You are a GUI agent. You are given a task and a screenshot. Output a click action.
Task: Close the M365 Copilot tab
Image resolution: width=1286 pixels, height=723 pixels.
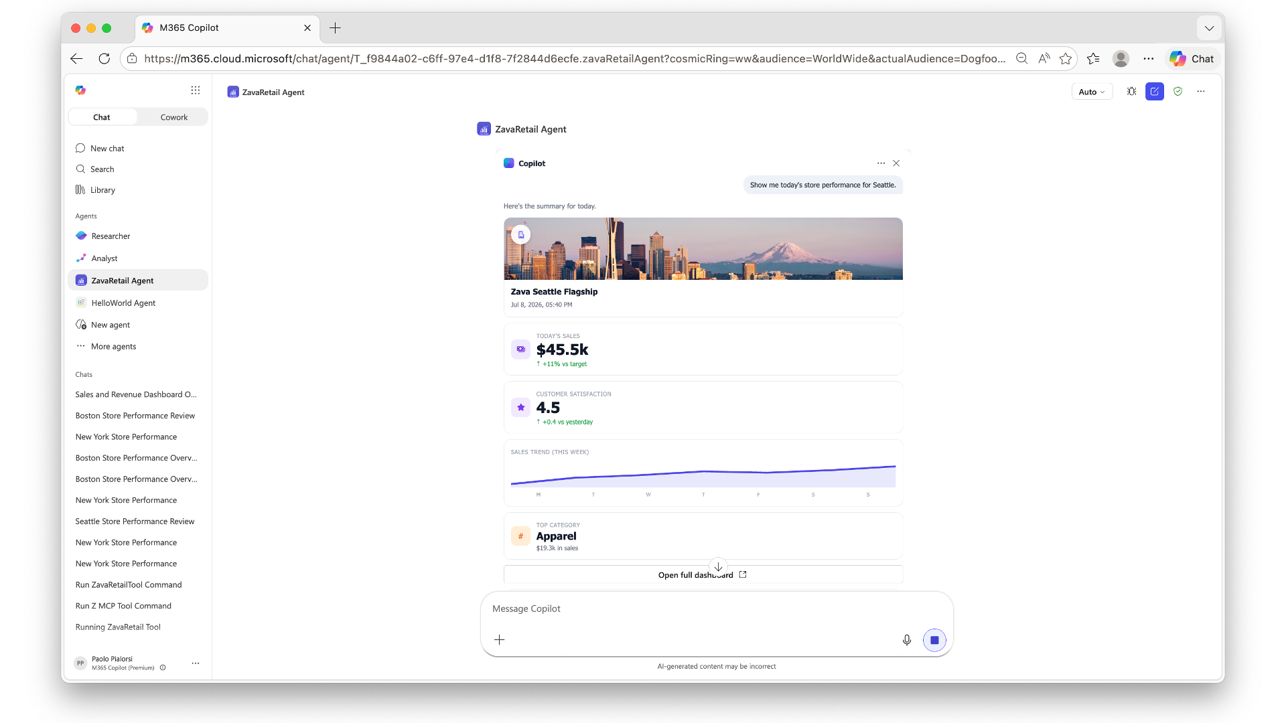(x=307, y=28)
